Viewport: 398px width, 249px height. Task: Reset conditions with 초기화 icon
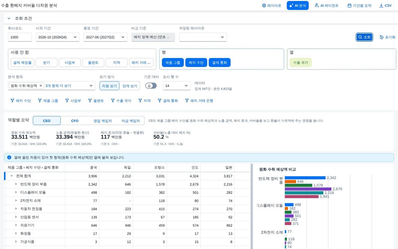pos(387,37)
